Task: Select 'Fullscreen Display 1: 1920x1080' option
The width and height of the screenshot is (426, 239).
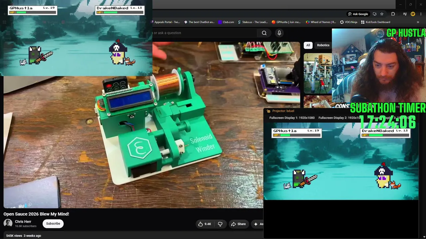Action: [x=292, y=118]
